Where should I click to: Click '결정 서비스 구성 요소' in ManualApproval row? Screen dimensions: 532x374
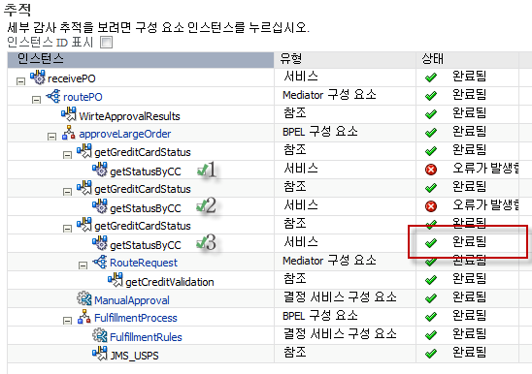(x=340, y=297)
